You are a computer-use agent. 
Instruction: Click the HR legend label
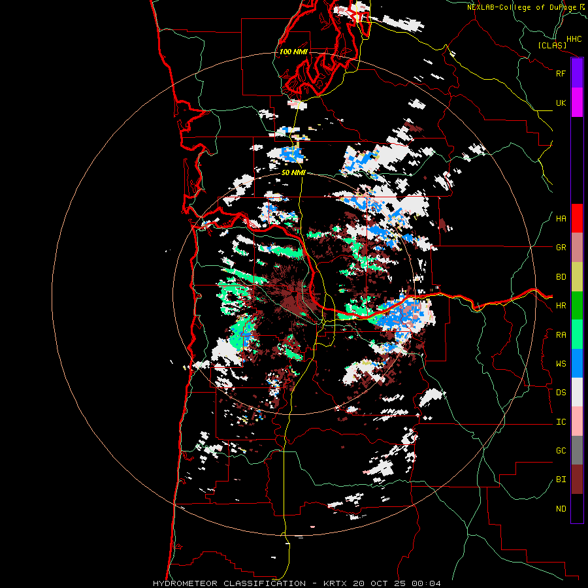[x=561, y=306]
